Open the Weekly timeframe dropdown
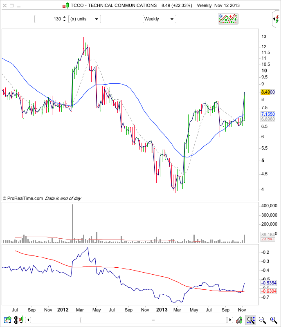Viewport: 281px width, 327px height. (x=160, y=19)
